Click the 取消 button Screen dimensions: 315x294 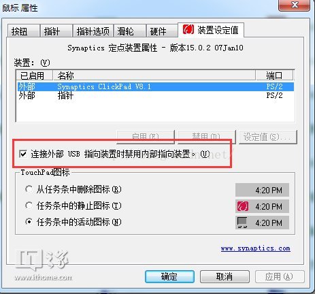pyautogui.click(x=225, y=276)
